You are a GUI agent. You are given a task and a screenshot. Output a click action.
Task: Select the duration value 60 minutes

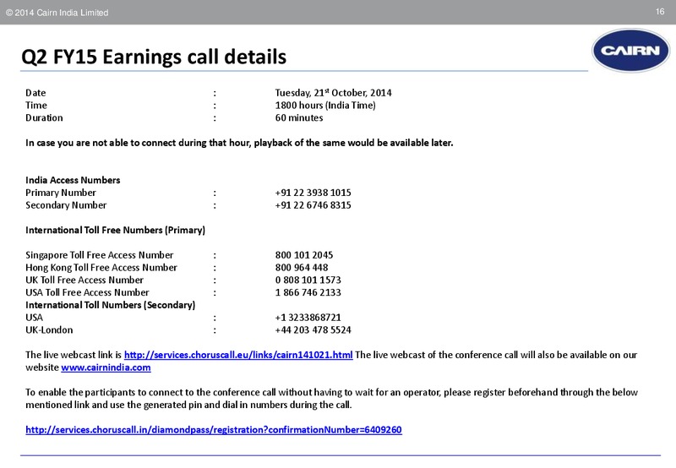pos(299,118)
